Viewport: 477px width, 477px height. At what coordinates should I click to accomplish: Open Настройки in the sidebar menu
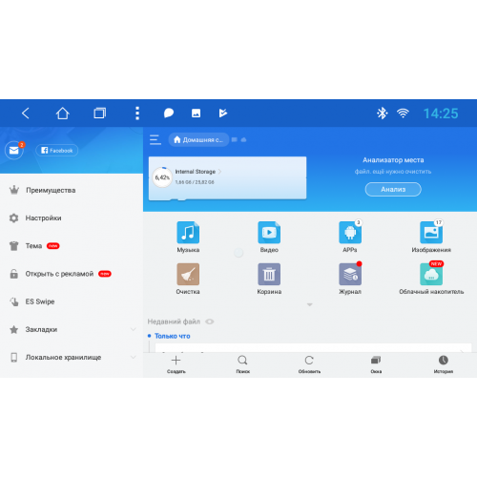click(72, 218)
